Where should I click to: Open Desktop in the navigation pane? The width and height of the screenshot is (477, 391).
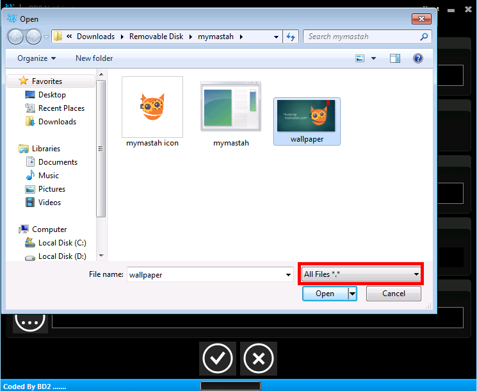click(x=52, y=95)
